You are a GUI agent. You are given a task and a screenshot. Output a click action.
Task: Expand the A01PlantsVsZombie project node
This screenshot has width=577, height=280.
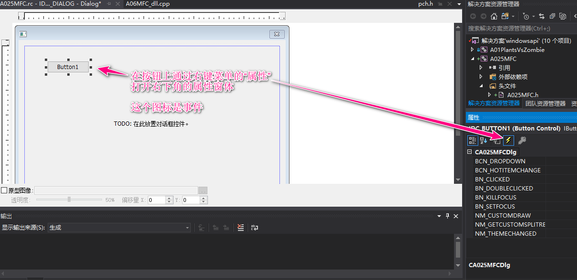tap(472, 50)
